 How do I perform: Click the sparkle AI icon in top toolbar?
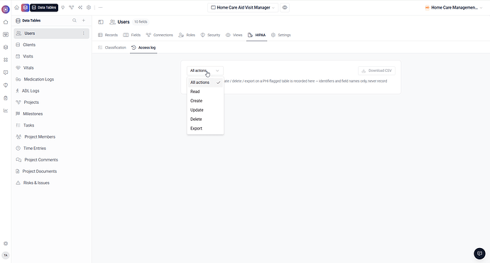(80, 8)
